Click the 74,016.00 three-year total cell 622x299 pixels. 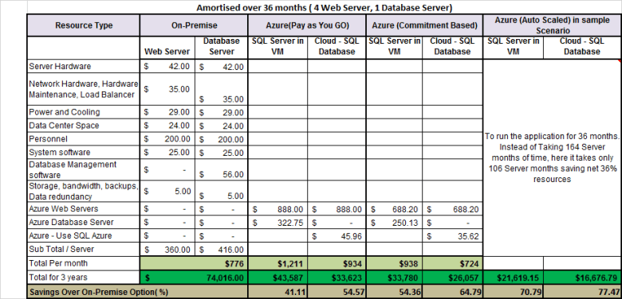click(194, 278)
